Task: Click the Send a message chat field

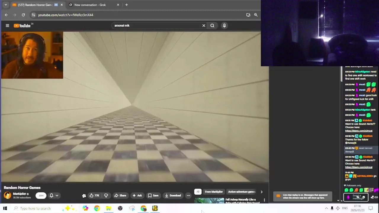Action: pos(356,197)
